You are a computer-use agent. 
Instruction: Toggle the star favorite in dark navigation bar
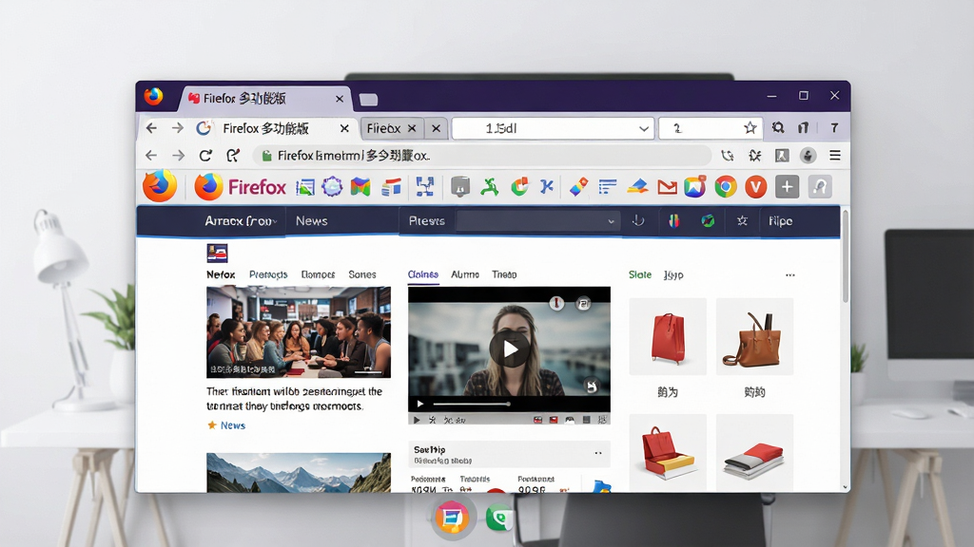point(742,220)
